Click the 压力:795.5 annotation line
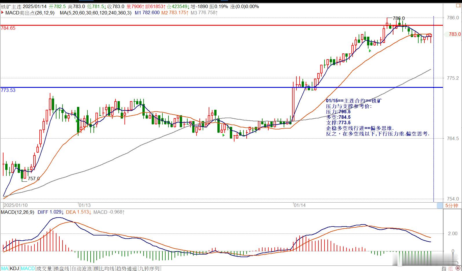Viewport: 462px width, 271px height. tap(338, 112)
